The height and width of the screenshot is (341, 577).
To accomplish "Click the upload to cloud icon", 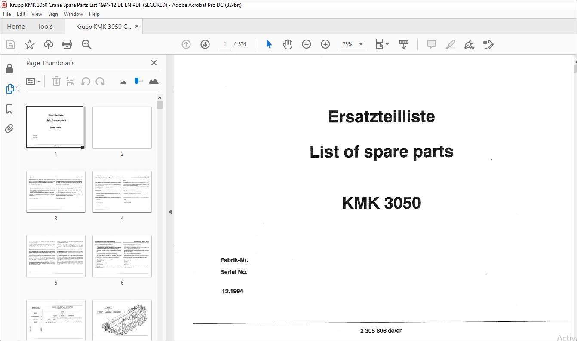I will click(x=49, y=44).
